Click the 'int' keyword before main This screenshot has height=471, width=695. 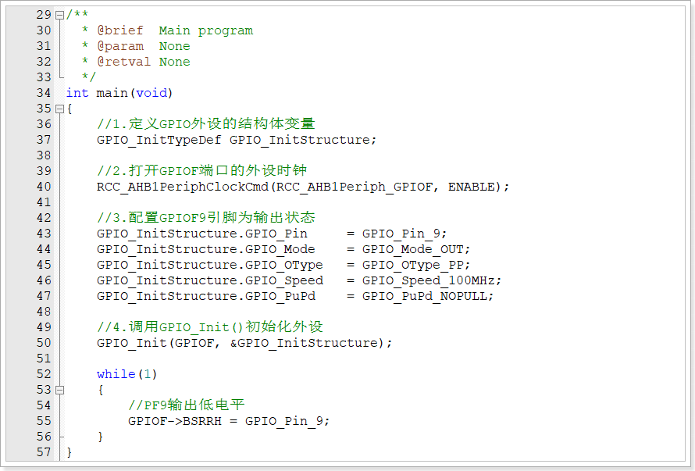click(77, 93)
